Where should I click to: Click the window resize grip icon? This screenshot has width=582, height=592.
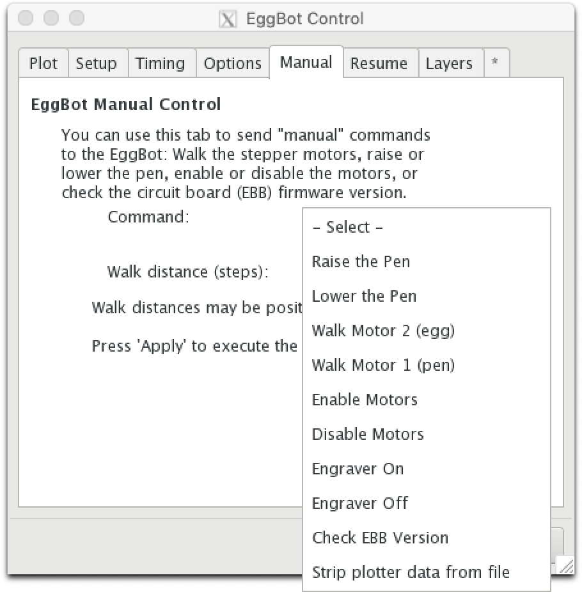click(565, 566)
